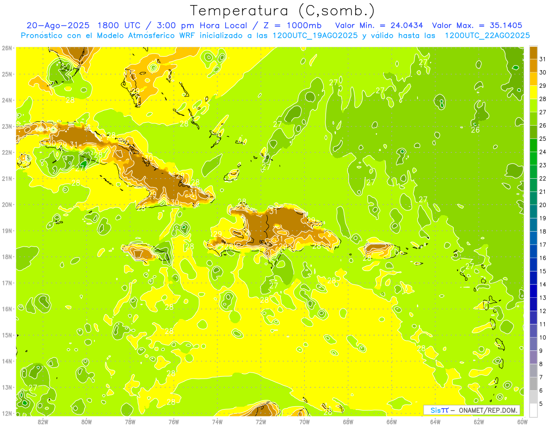This screenshot has width=555, height=428.
Task: Click the colorbar label "23"
Action: click(x=543, y=165)
